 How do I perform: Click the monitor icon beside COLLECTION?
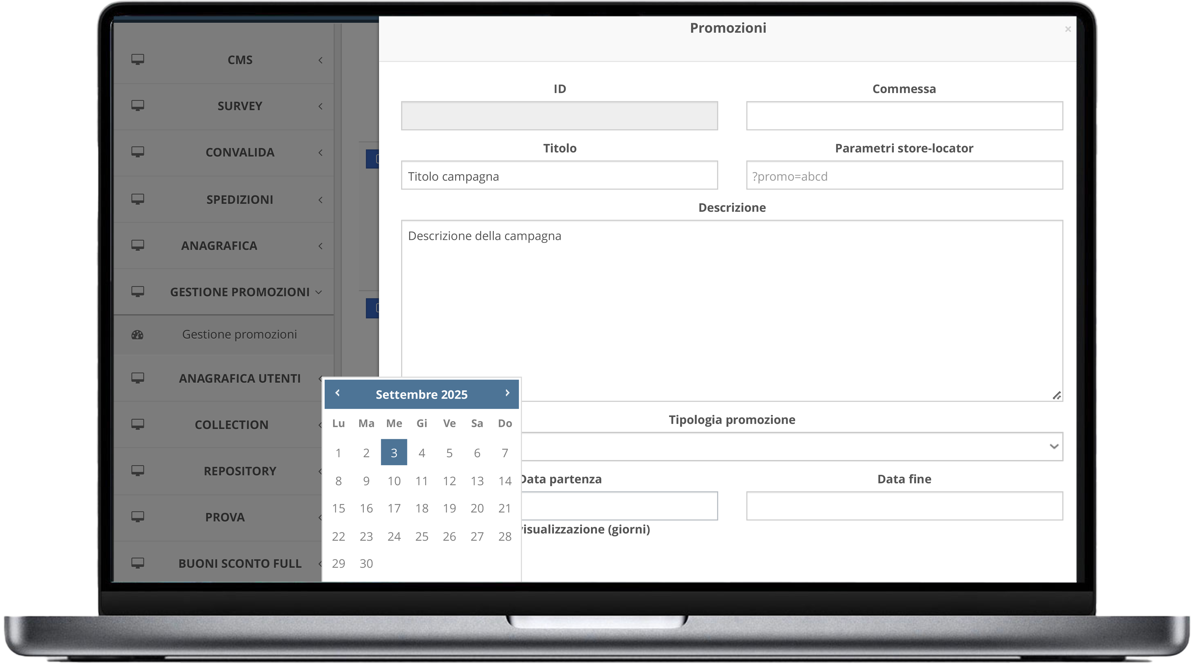[x=137, y=424]
